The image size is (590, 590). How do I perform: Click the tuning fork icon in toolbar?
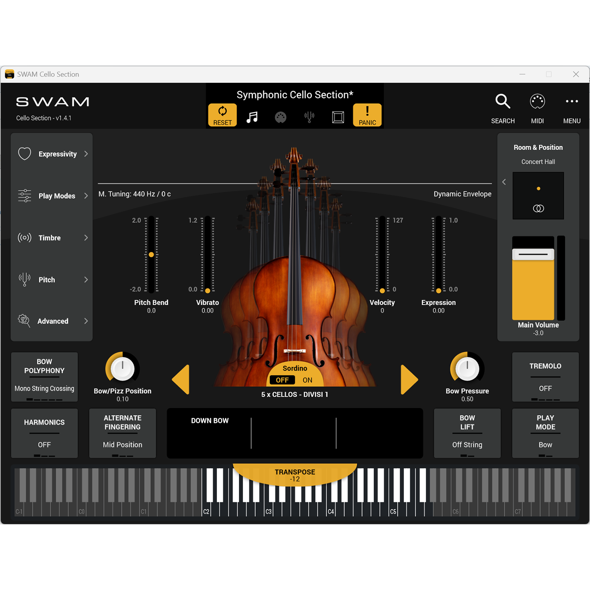[x=309, y=117]
